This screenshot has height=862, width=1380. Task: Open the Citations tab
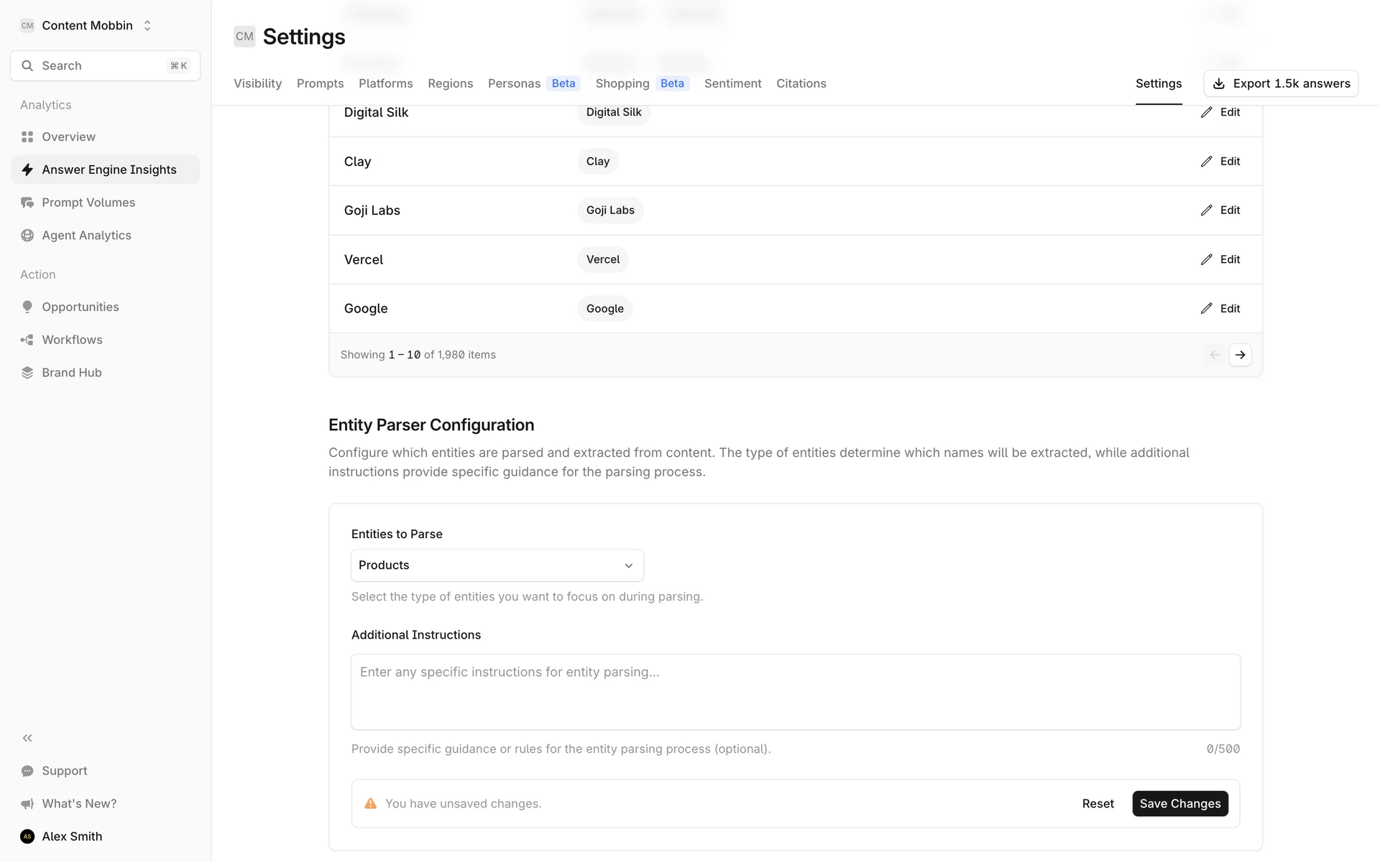(801, 83)
